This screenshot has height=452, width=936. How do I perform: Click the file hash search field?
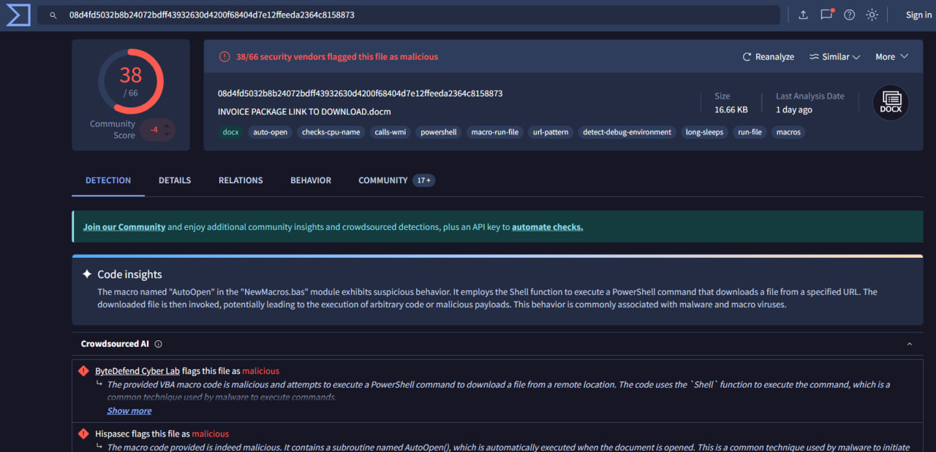pos(292,14)
